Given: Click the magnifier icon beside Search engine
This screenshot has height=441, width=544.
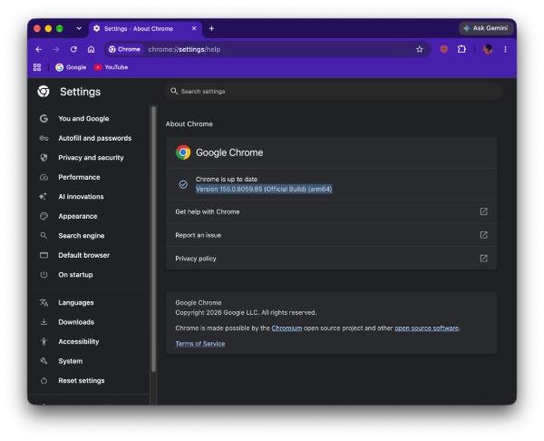Looking at the screenshot, I should pyautogui.click(x=44, y=236).
